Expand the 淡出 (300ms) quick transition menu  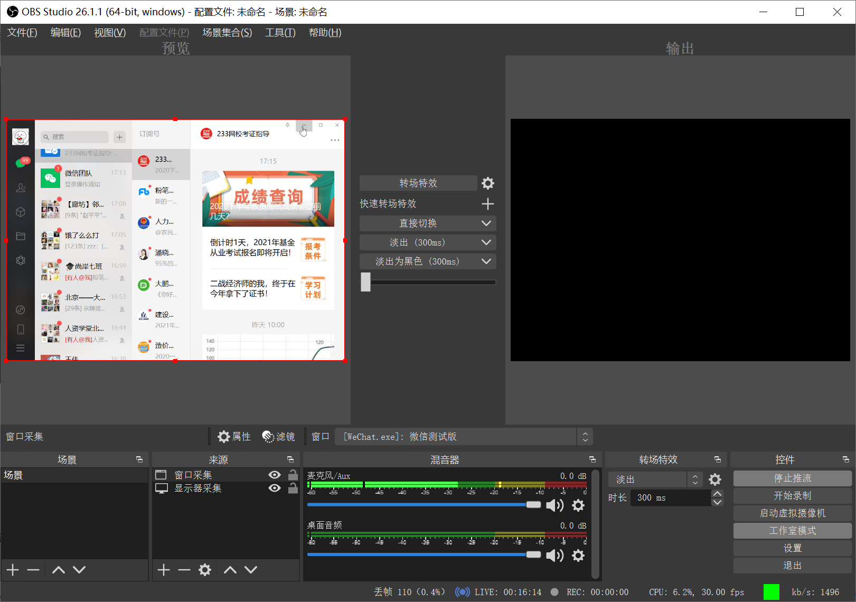tap(486, 242)
